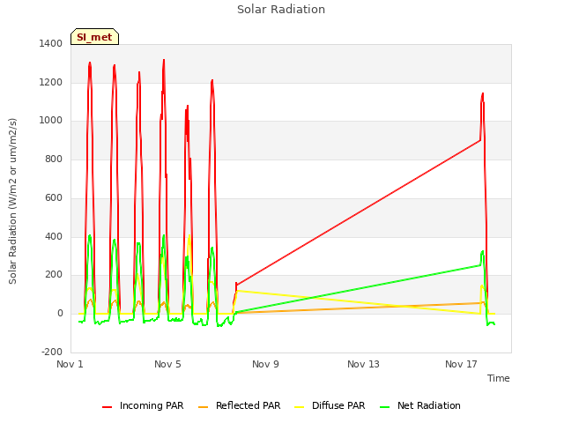The width and height of the screenshot is (564, 423).
Task: Click the 600 y-axis tick label
Action: (x=54, y=197)
